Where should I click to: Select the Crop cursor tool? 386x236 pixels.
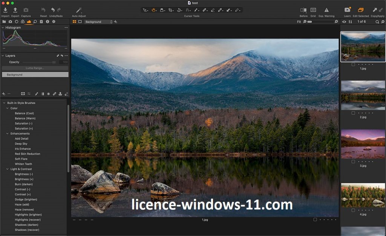pos(171,10)
